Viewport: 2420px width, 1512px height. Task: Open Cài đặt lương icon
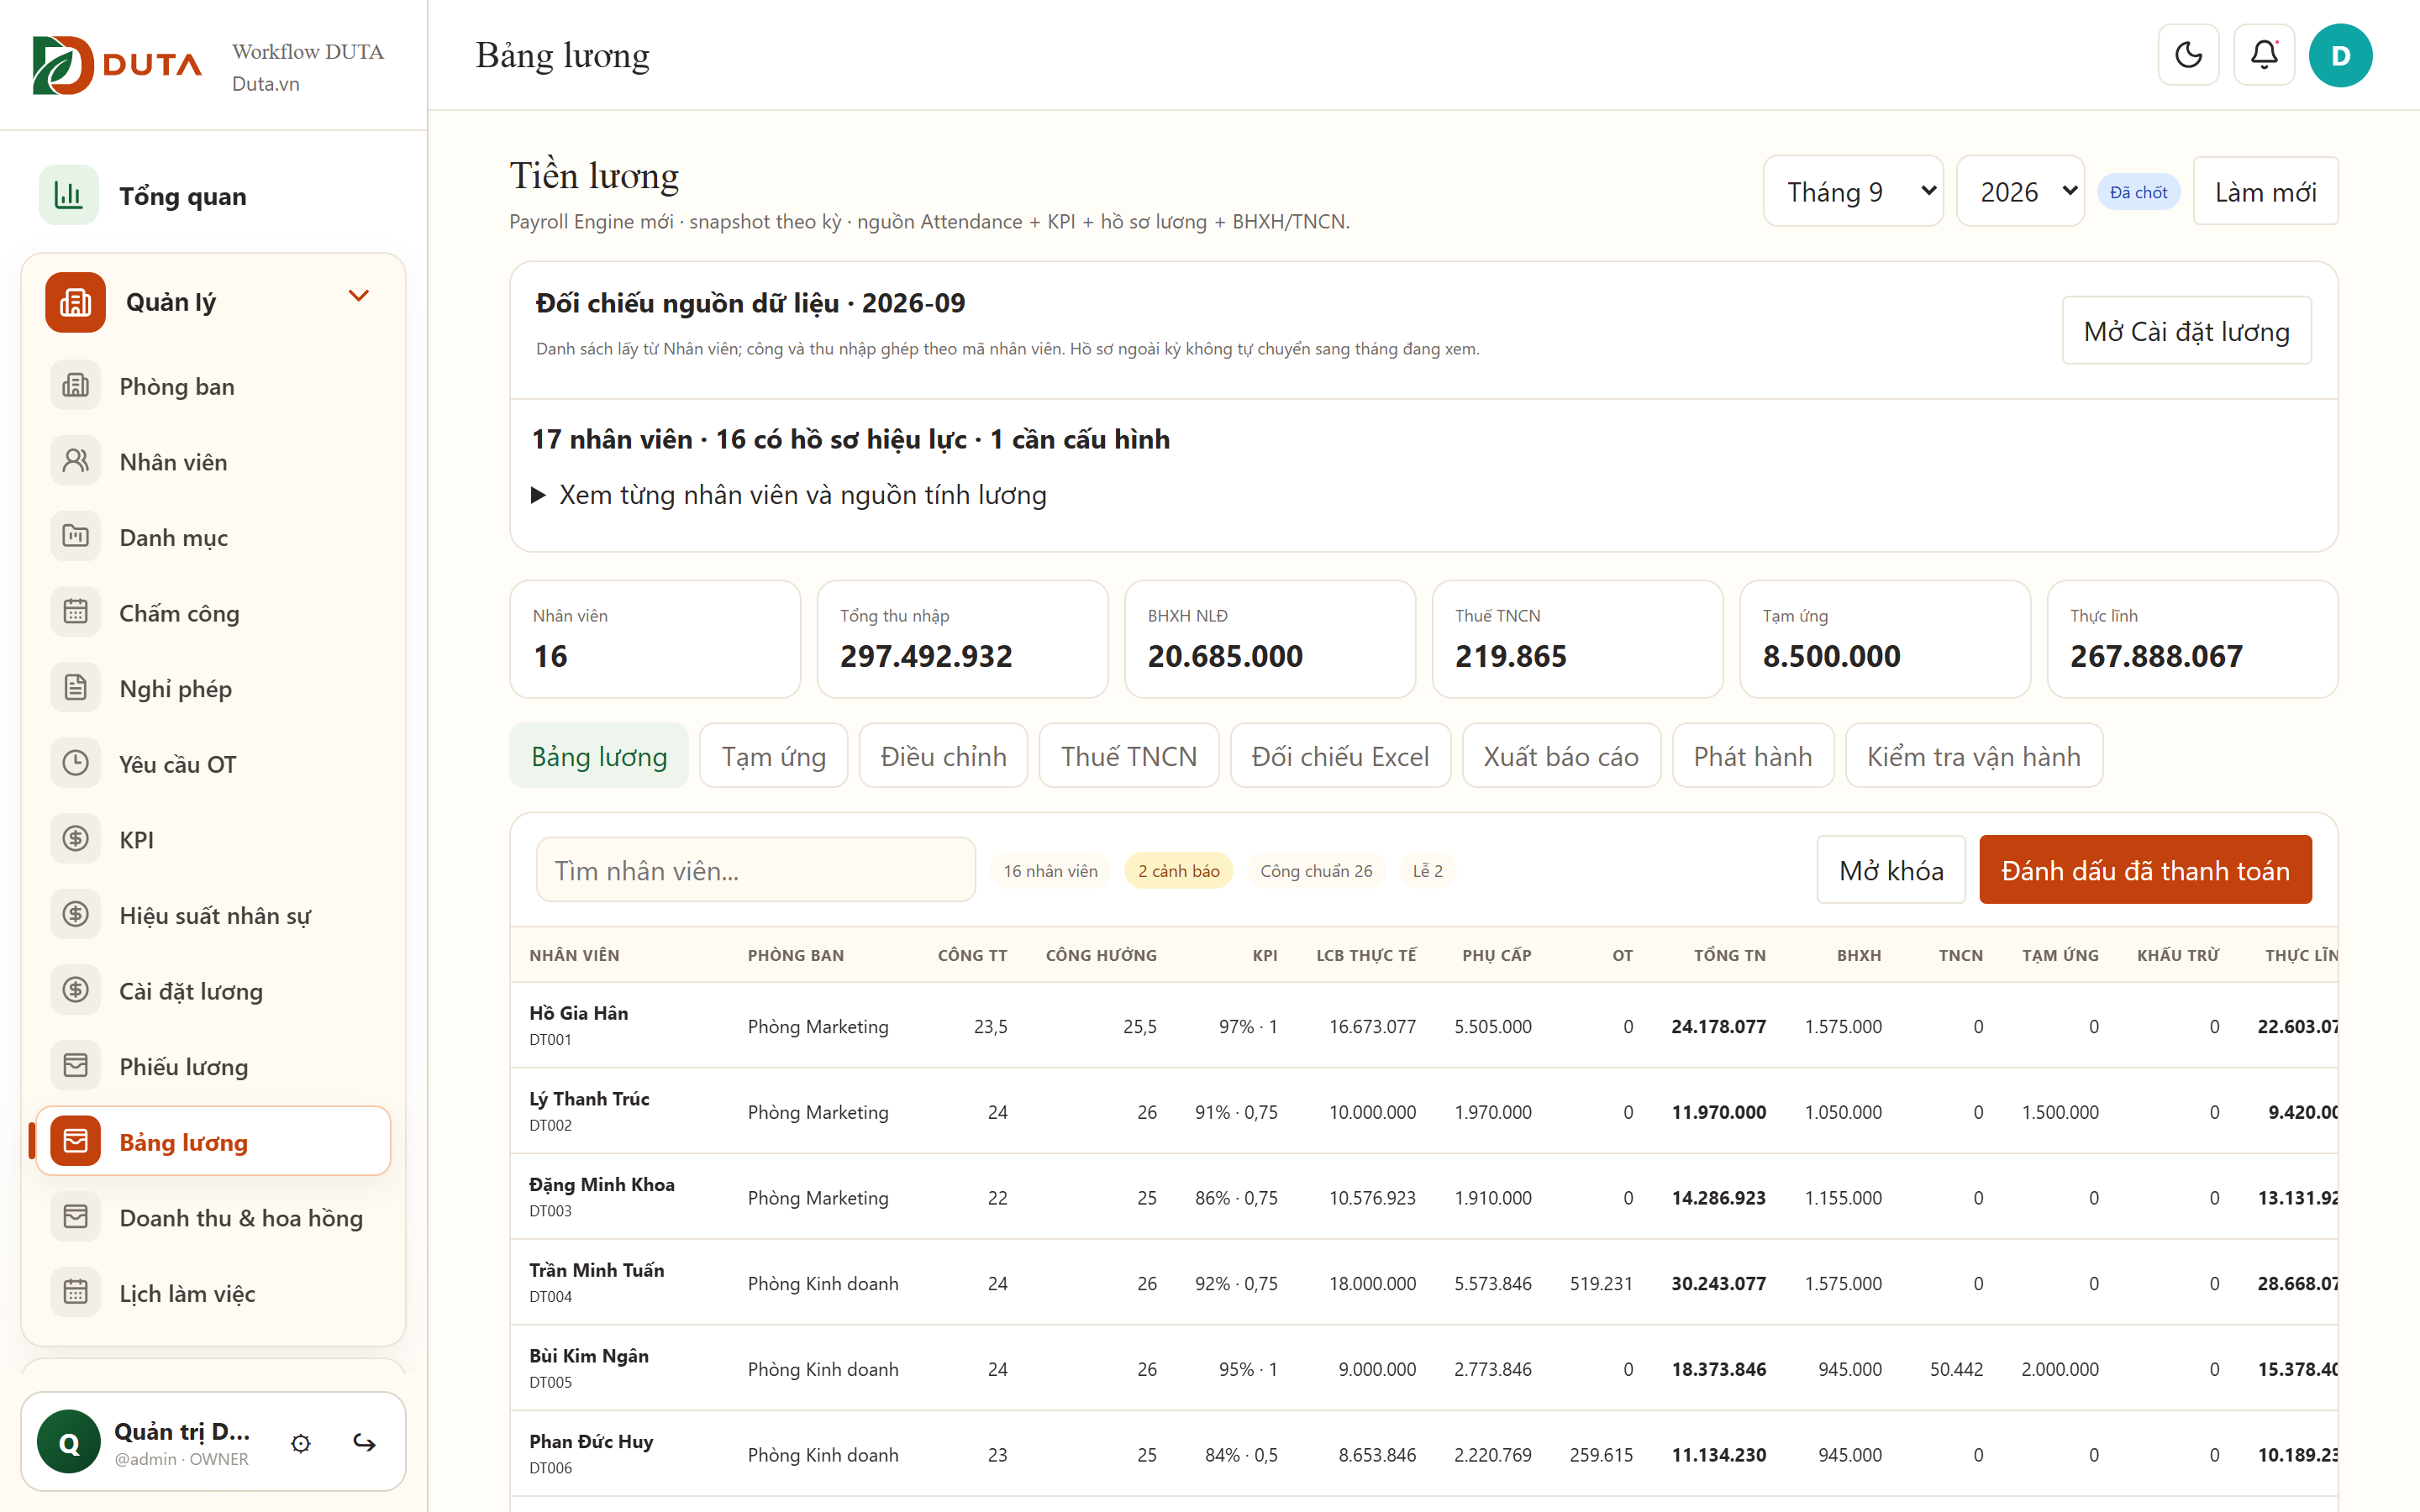click(76, 990)
